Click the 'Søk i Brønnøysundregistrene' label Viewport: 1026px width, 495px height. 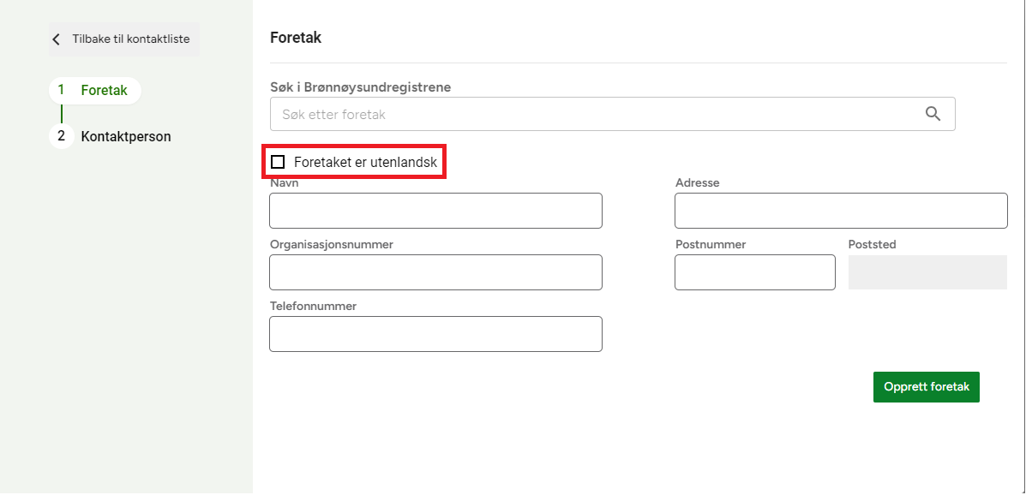coord(360,87)
